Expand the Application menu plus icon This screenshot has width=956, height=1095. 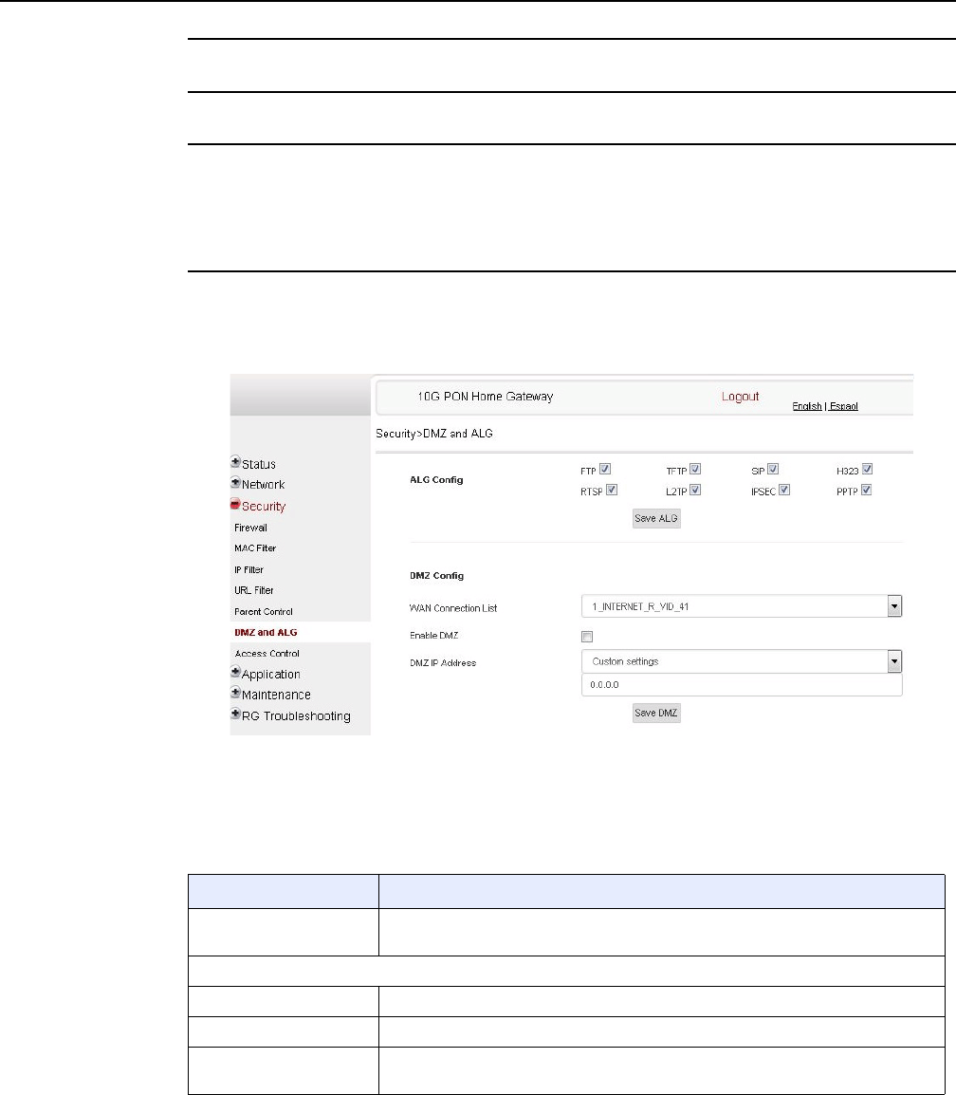pos(235,672)
